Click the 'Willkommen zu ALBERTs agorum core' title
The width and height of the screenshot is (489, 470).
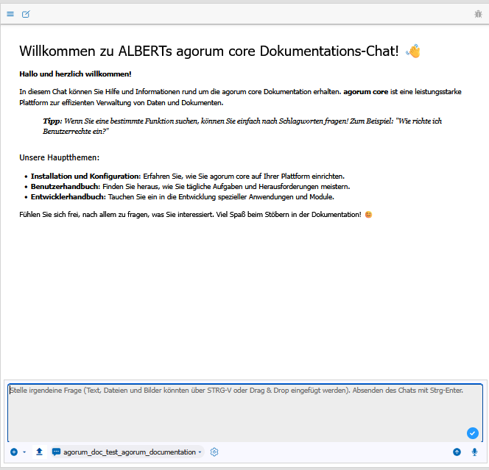pyautogui.click(x=209, y=51)
